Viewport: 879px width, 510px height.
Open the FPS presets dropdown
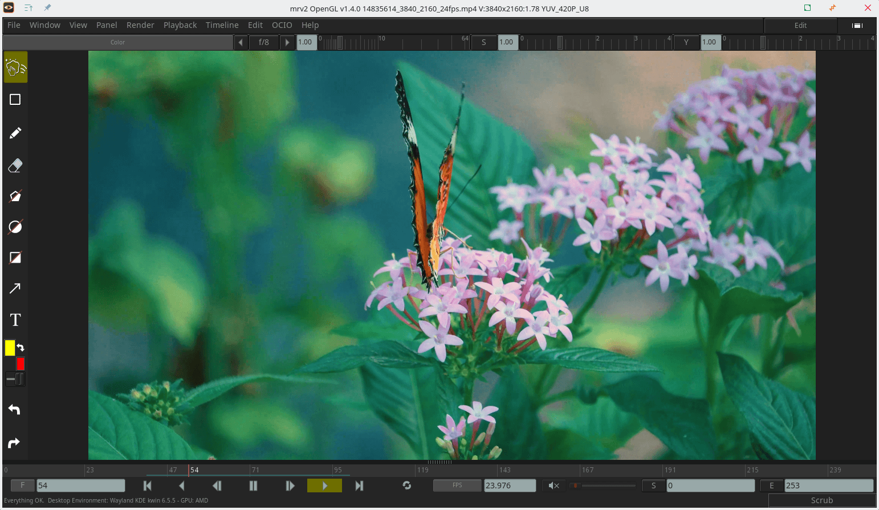(x=457, y=485)
